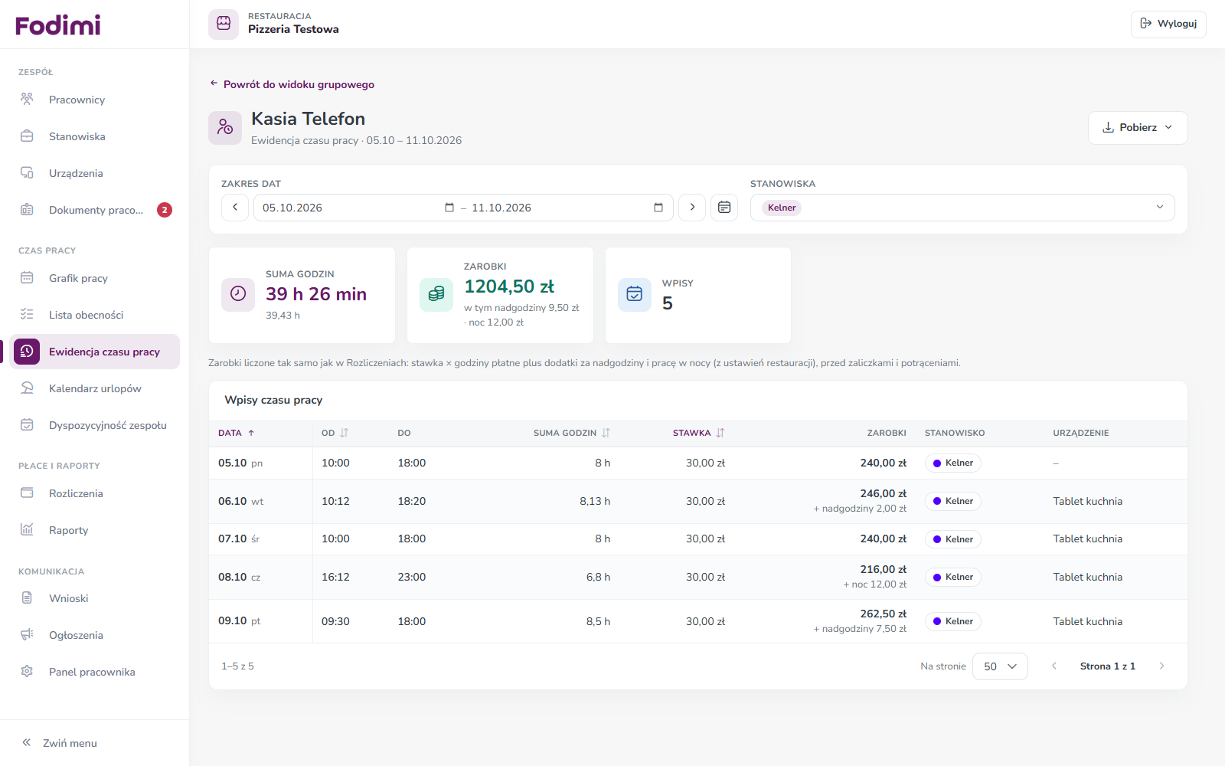
Task: Sort by STAWKA column
Action: [698, 433]
